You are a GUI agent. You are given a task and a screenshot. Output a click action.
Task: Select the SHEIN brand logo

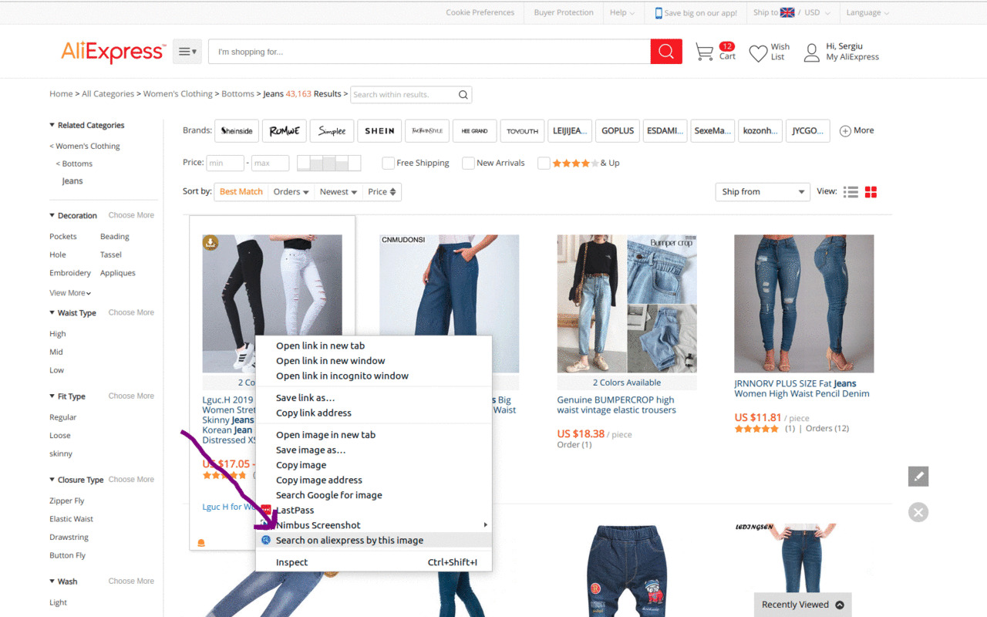pos(379,131)
